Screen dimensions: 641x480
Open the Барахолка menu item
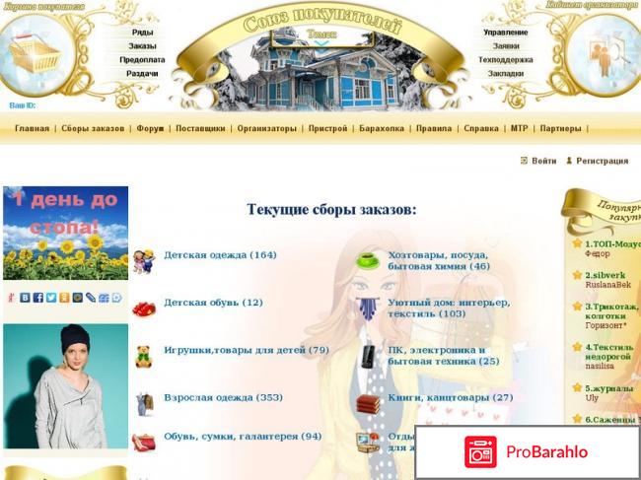click(382, 128)
